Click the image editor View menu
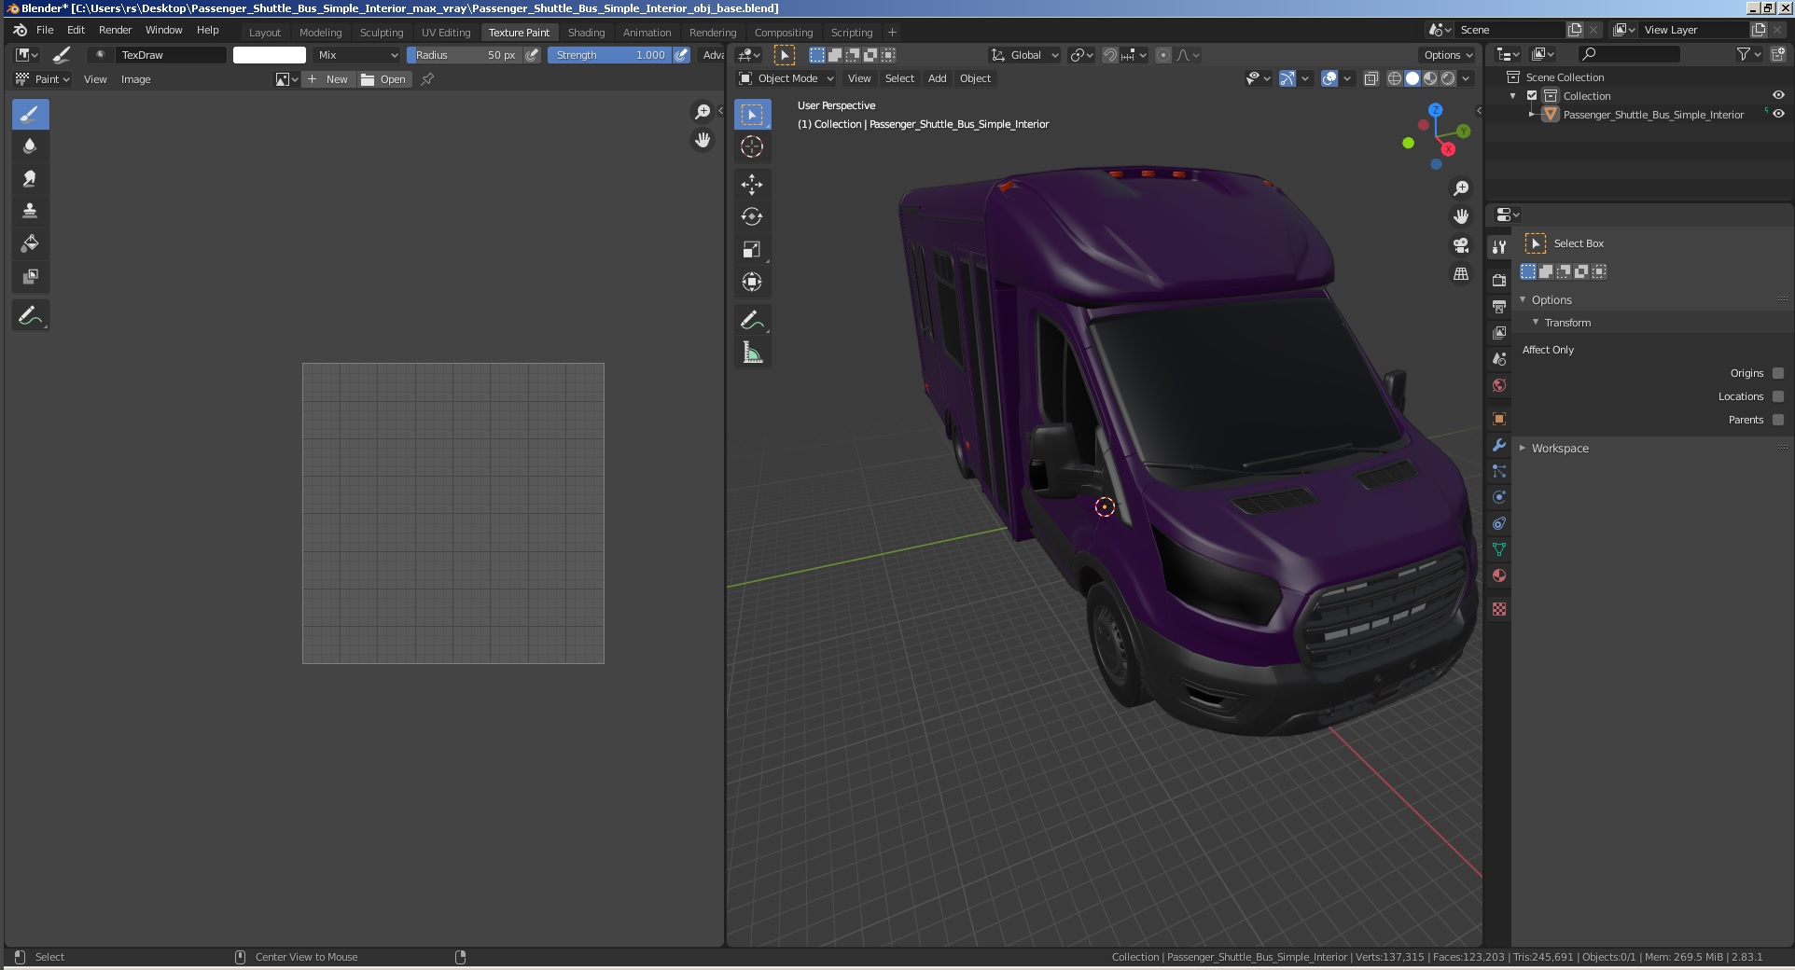The height and width of the screenshot is (970, 1795). [x=95, y=79]
